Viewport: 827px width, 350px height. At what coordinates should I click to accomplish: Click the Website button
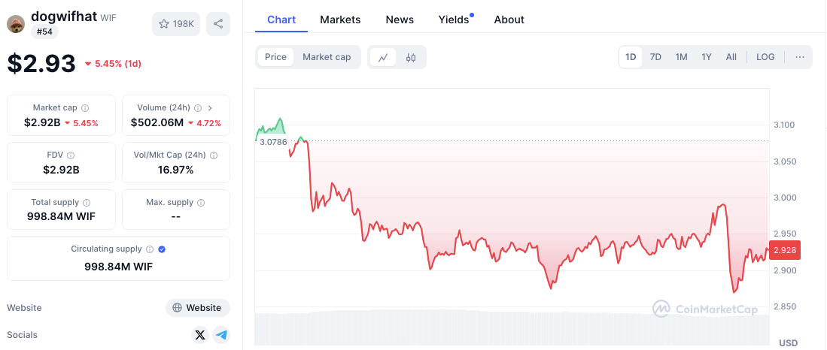[x=197, y=307]
